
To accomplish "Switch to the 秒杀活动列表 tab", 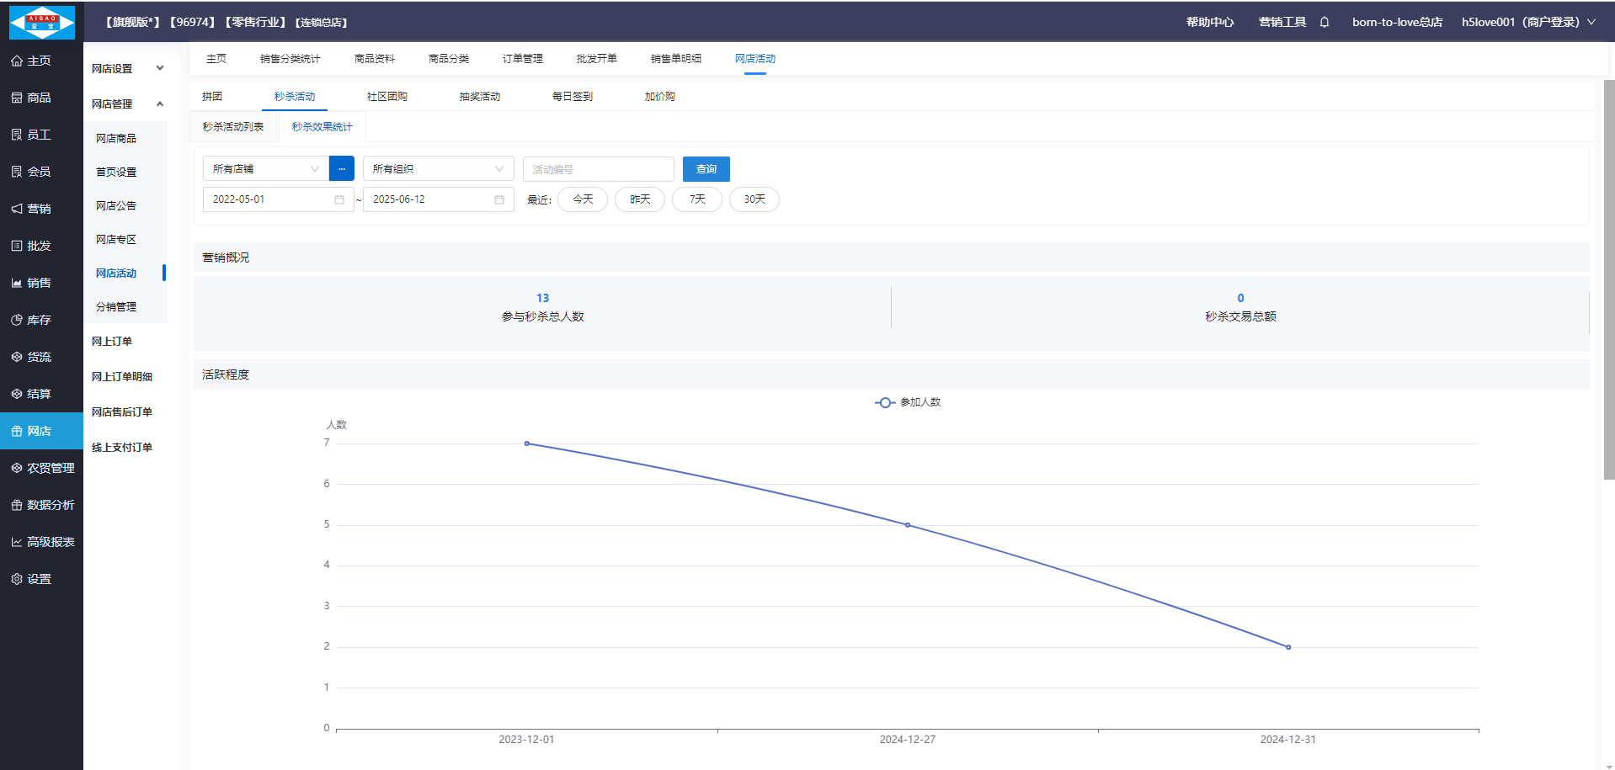I will 233,127.
